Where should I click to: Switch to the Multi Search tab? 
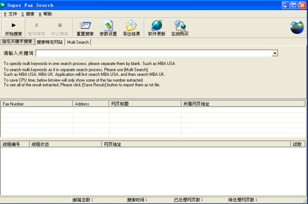(78, 42)
